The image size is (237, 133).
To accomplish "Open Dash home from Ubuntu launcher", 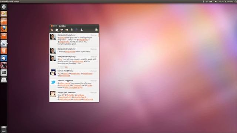I will coord(4,7).
